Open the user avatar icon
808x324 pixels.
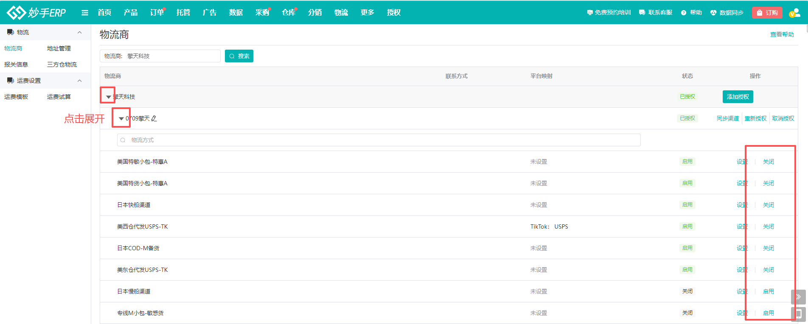click(794, 13)
